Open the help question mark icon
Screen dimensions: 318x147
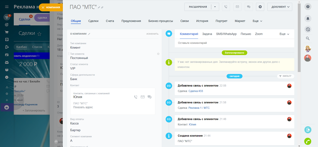pos(308,7)
